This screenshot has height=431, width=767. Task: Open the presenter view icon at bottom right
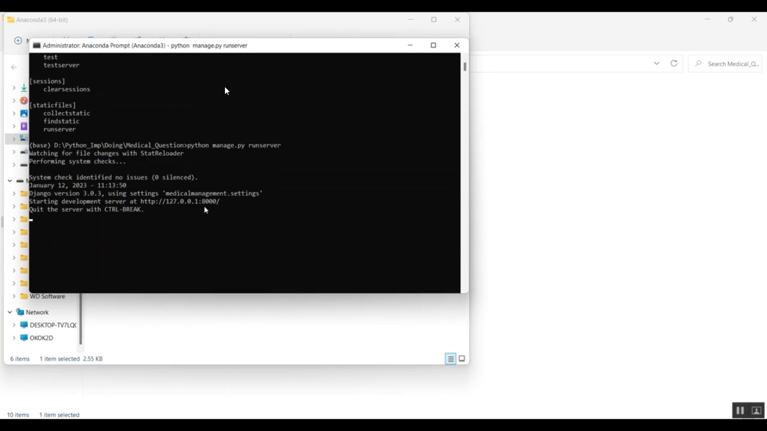[757, 411]
